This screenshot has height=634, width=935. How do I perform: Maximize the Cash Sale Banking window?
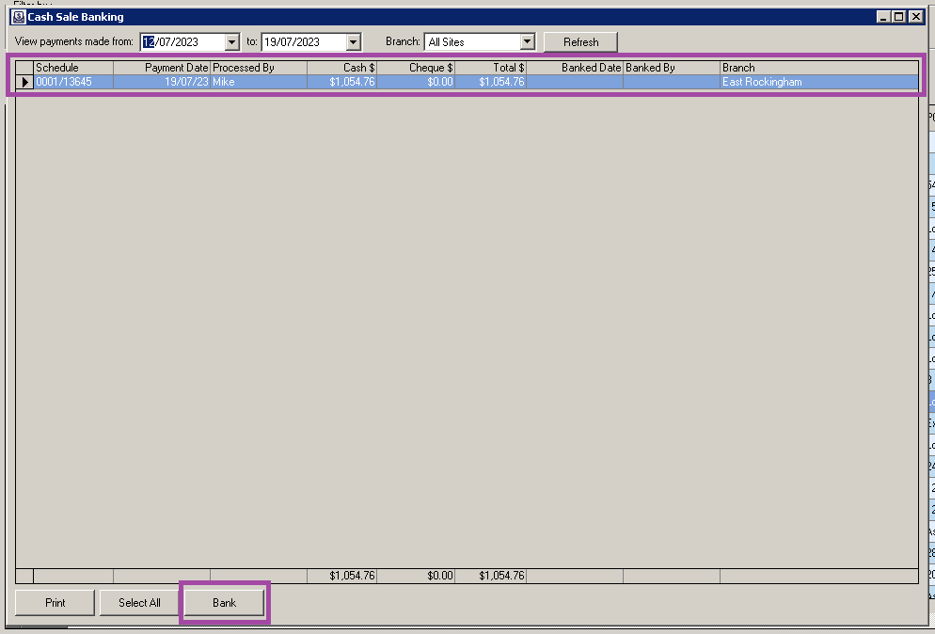[899, 17]
